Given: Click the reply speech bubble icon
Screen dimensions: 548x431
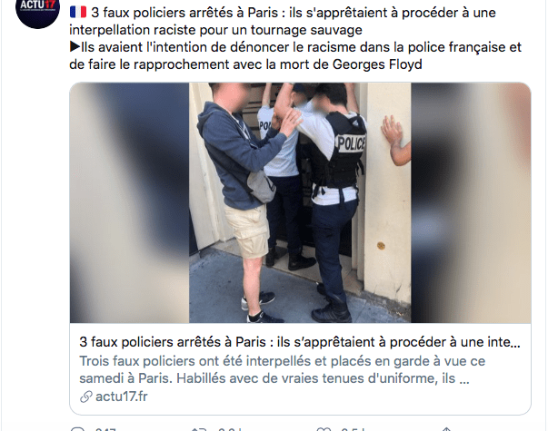Looking at the screenshot, I should [x=77, y=429].
